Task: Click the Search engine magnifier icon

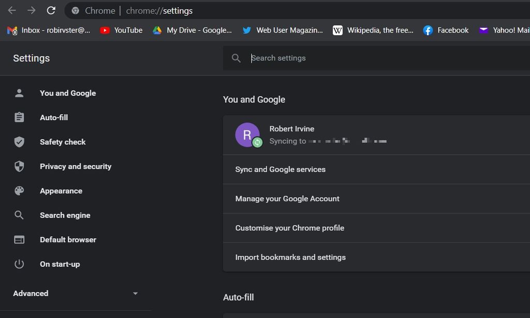Action: coord(19,215)
